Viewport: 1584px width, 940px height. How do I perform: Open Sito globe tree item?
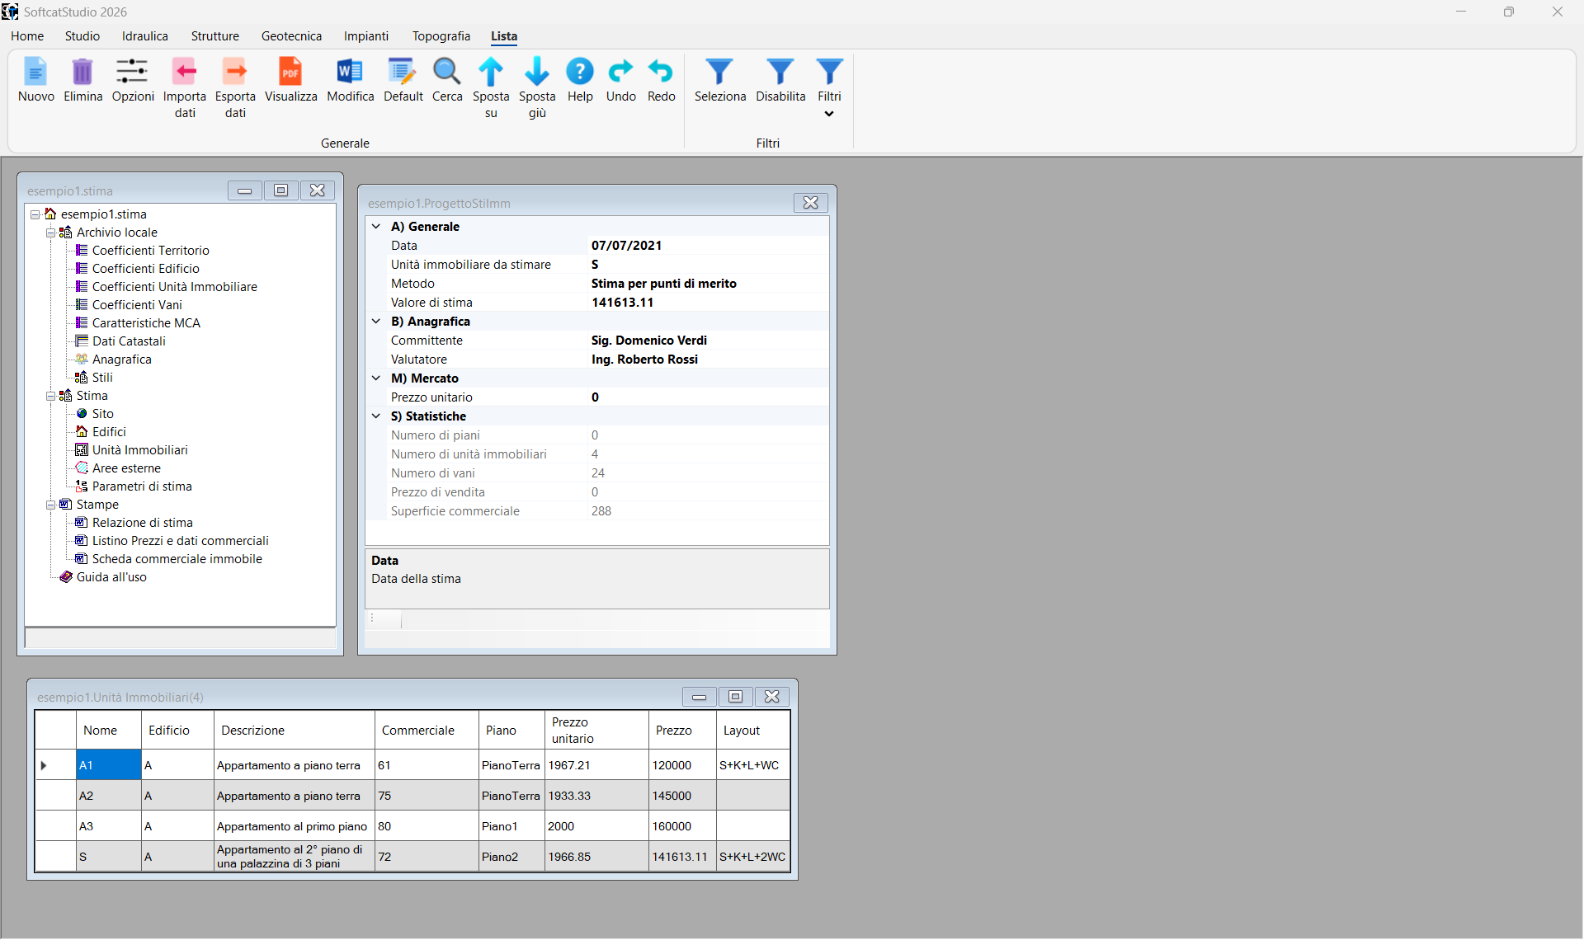(x=102, y=414)
